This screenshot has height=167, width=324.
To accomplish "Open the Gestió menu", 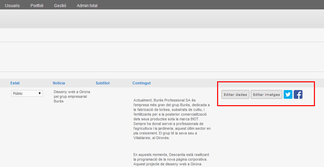I will coord(60,6).
